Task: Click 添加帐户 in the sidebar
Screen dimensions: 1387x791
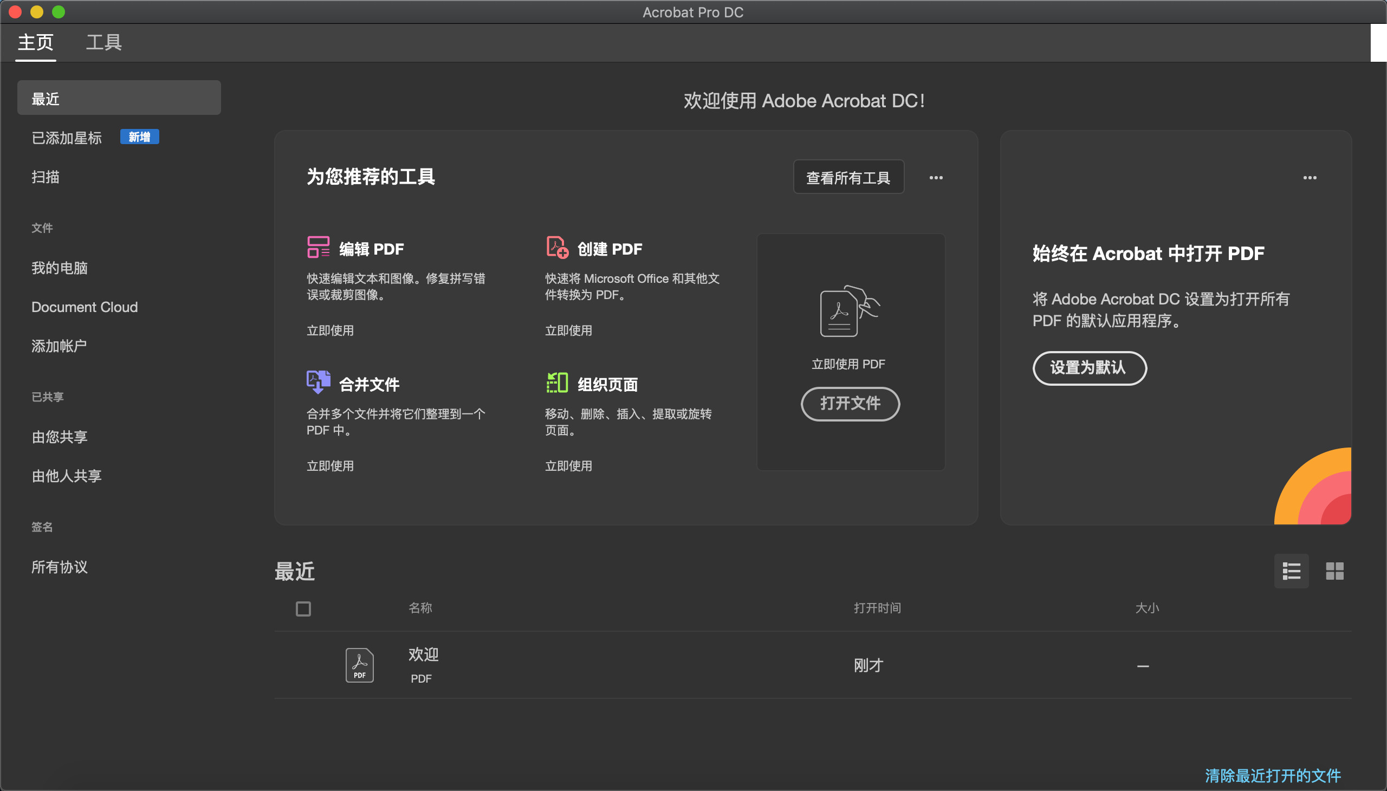Action: click(x=59, y=346)
